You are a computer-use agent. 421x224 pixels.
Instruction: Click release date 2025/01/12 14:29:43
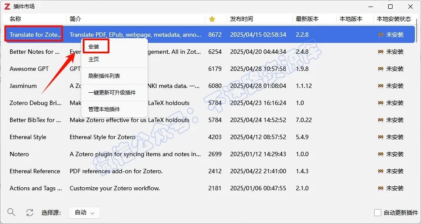(258, 154)
